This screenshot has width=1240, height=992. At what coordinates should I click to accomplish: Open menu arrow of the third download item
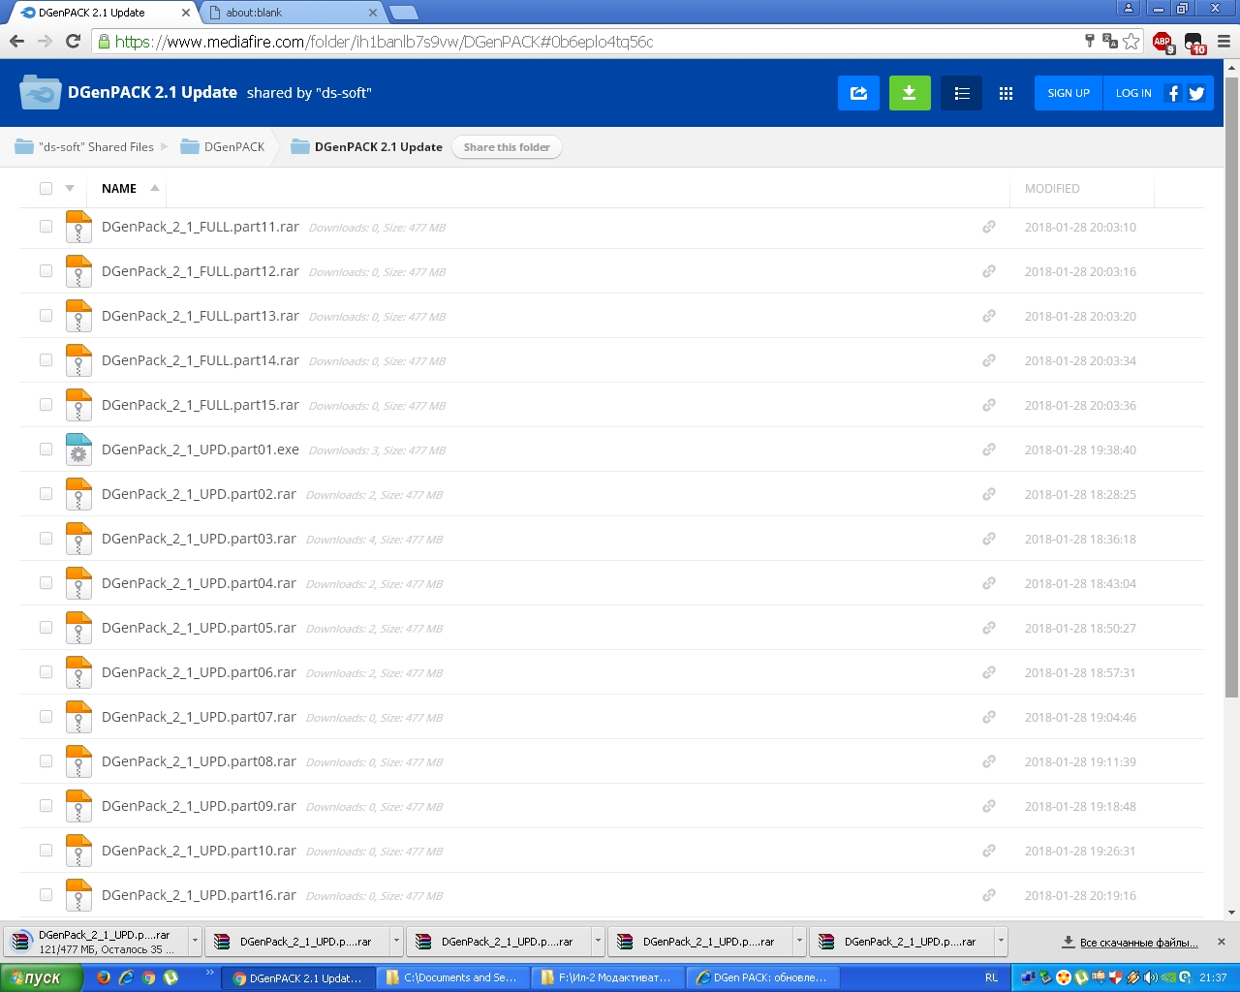tap(598, 941)
